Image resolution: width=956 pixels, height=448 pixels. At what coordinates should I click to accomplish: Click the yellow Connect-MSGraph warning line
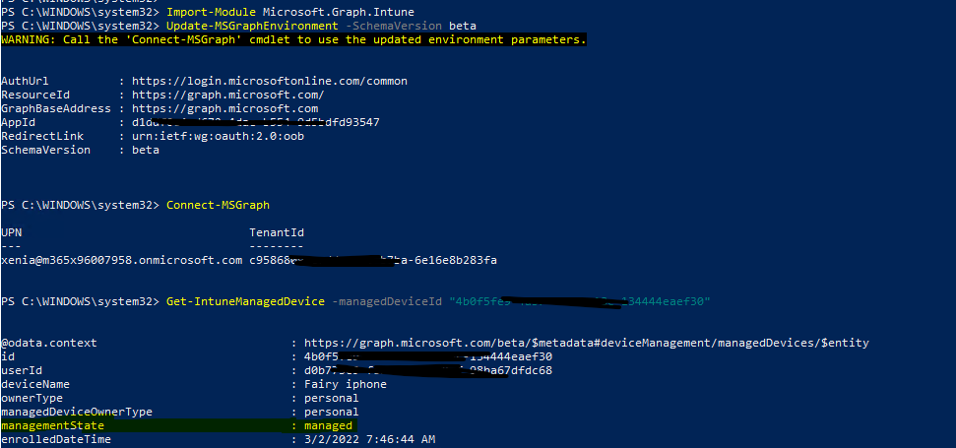293,39
